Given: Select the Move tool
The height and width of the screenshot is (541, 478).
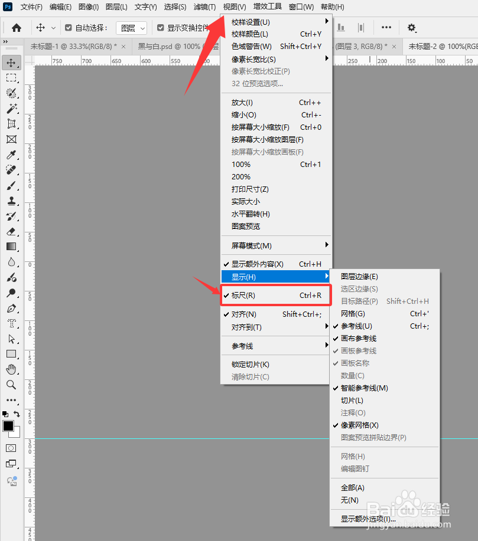Looking at the screenshot, I should (x=12, y=63).
